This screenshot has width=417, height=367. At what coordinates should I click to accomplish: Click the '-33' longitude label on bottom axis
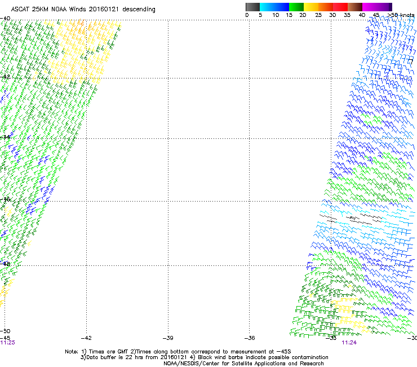(x=331, y=338)
